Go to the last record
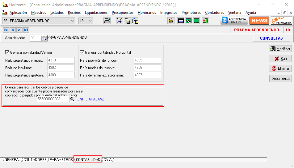 tap(26, 30)
